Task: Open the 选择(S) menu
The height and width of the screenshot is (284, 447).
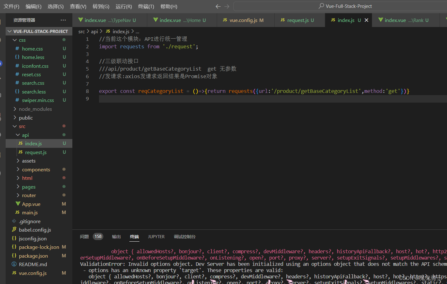Action: point(55,6)
